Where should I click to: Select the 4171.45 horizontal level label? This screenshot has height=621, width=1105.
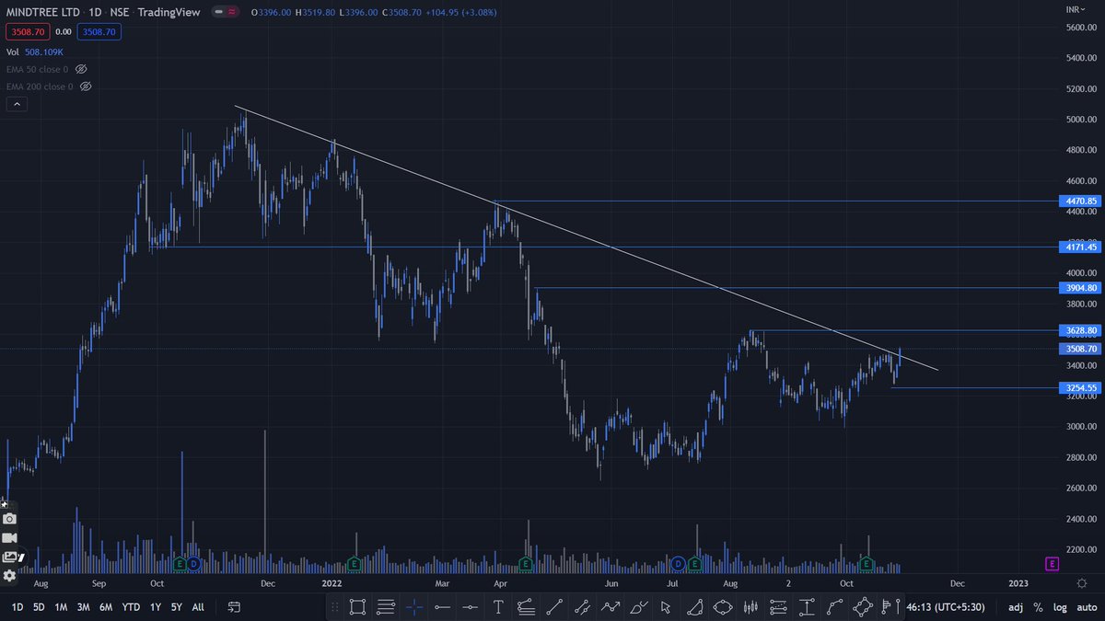pyautogui.click(x=1079, y=247)
